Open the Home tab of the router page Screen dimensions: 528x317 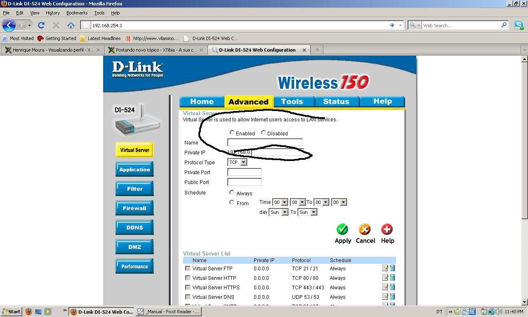click(202, 102)
